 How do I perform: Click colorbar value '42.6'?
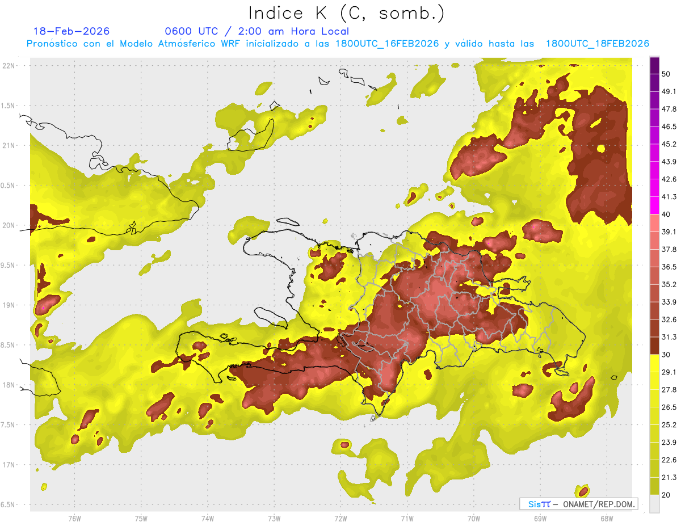[669, 179]
